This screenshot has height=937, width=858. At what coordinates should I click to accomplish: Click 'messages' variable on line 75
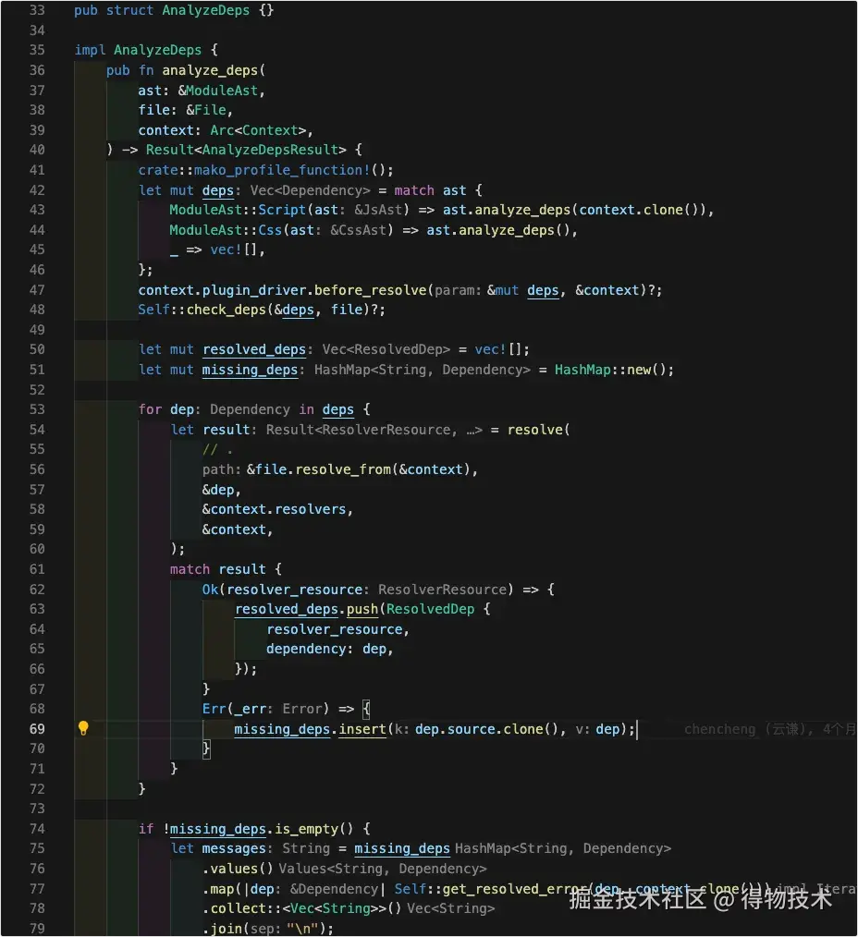tap(234, 848)
